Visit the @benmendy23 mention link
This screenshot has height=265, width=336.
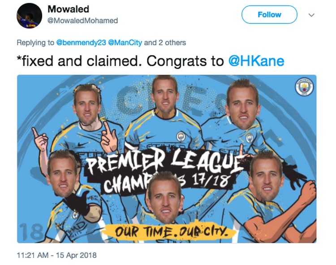pos(81,43)
